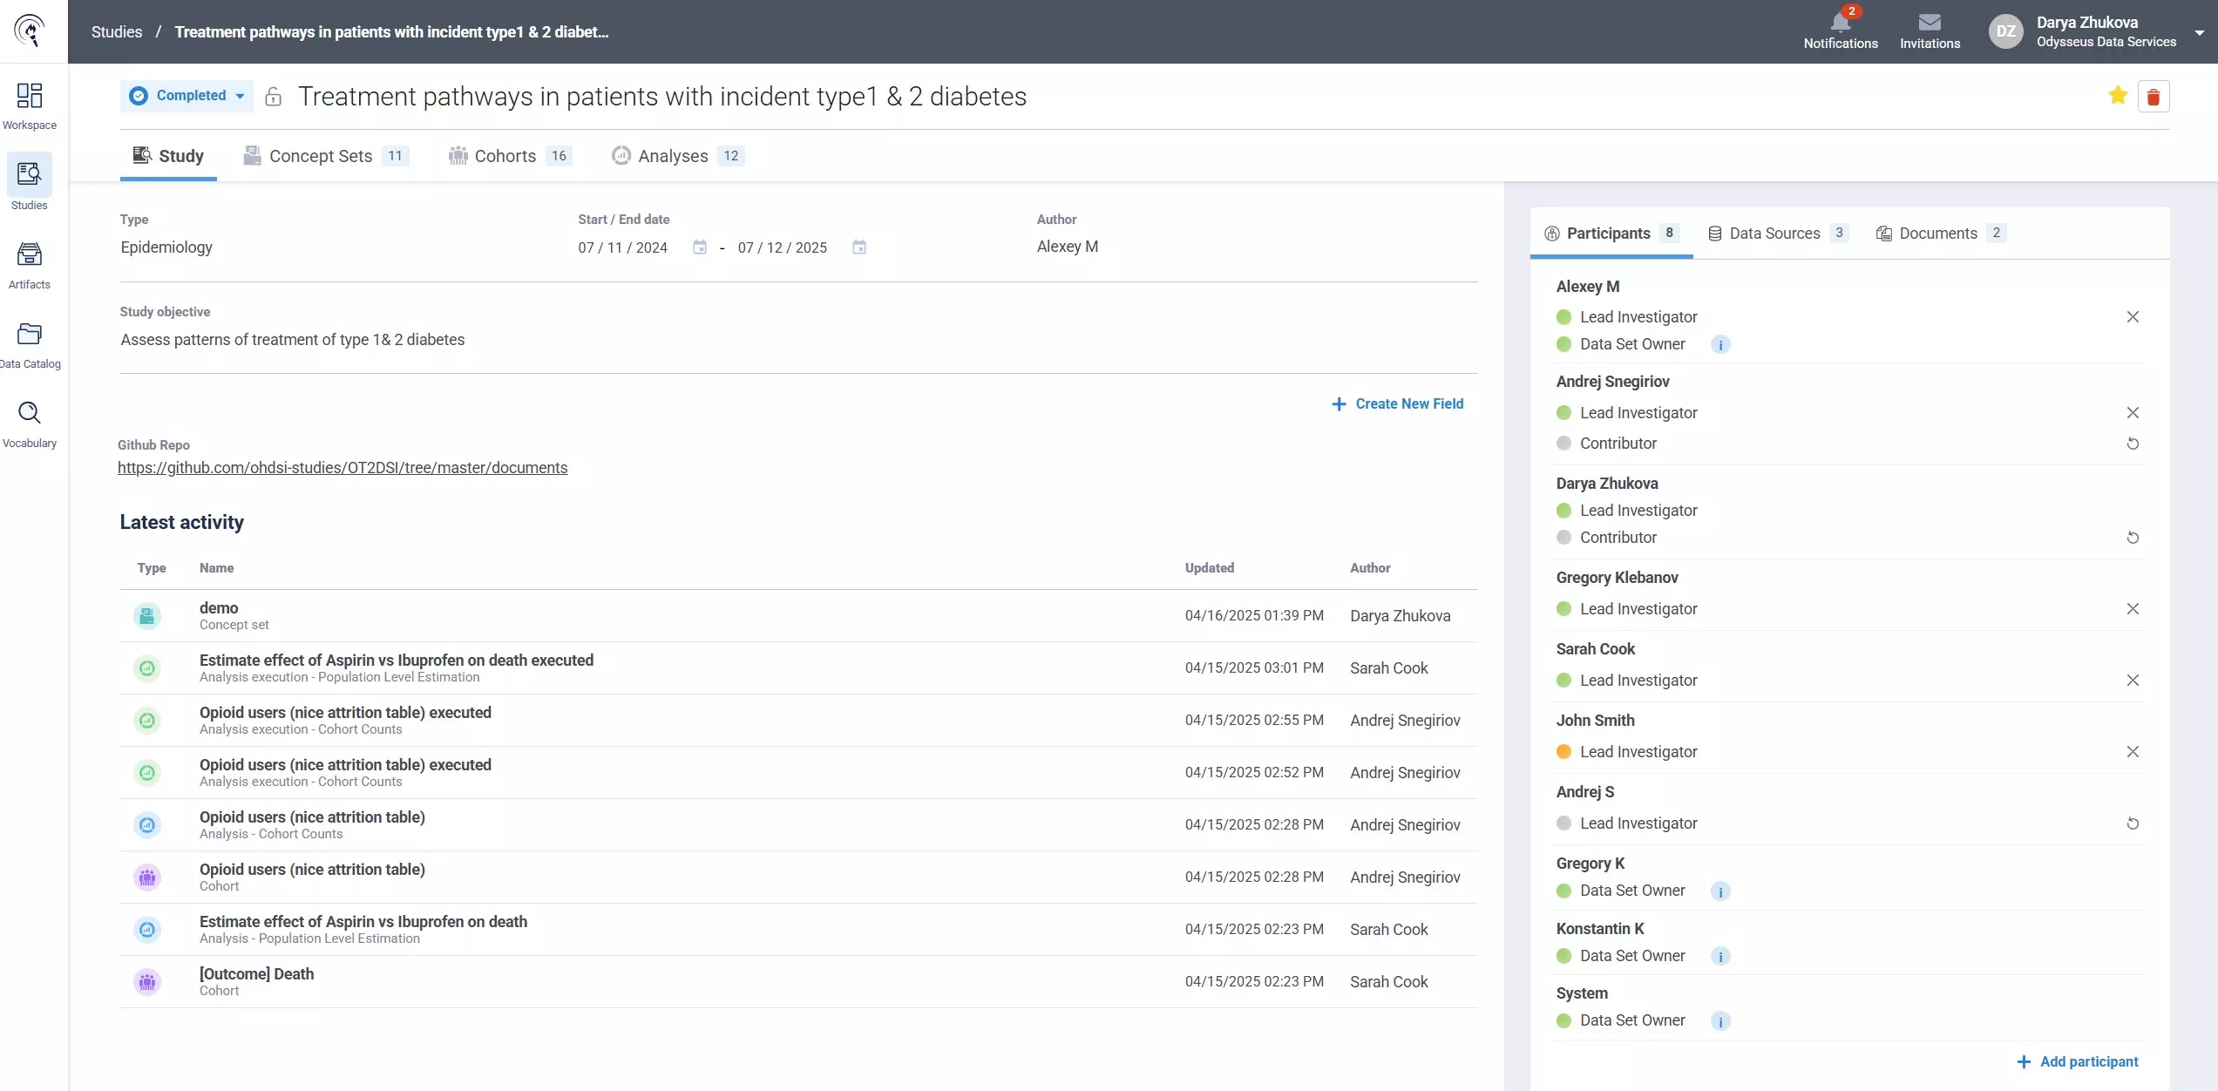Remove Andrej Snegiriov Lead Investigator role

[2133, 413]
